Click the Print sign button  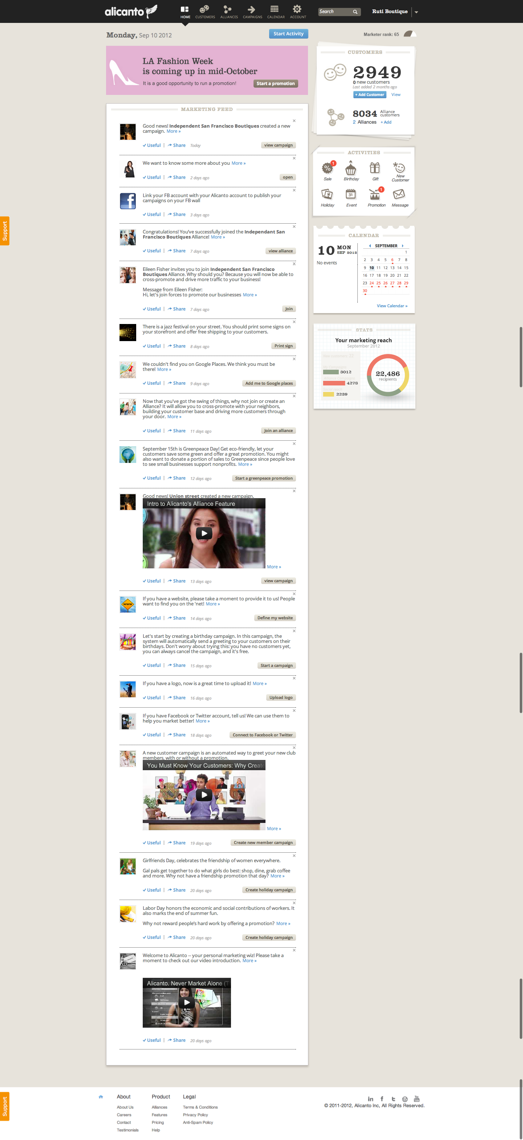point(283,346)
